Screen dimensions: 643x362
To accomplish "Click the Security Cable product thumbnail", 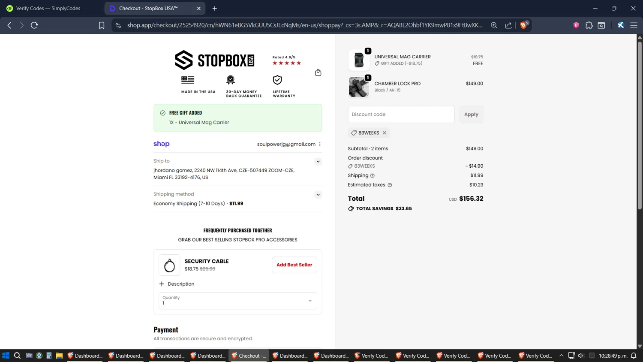I will [x=169, y=265].
